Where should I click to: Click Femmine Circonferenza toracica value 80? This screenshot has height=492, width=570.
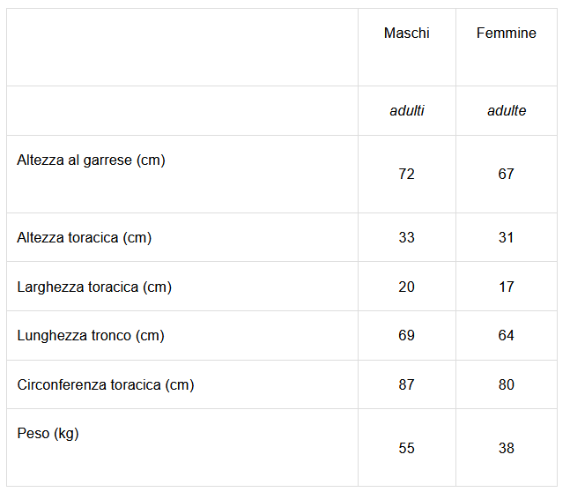tap(506, 385)
